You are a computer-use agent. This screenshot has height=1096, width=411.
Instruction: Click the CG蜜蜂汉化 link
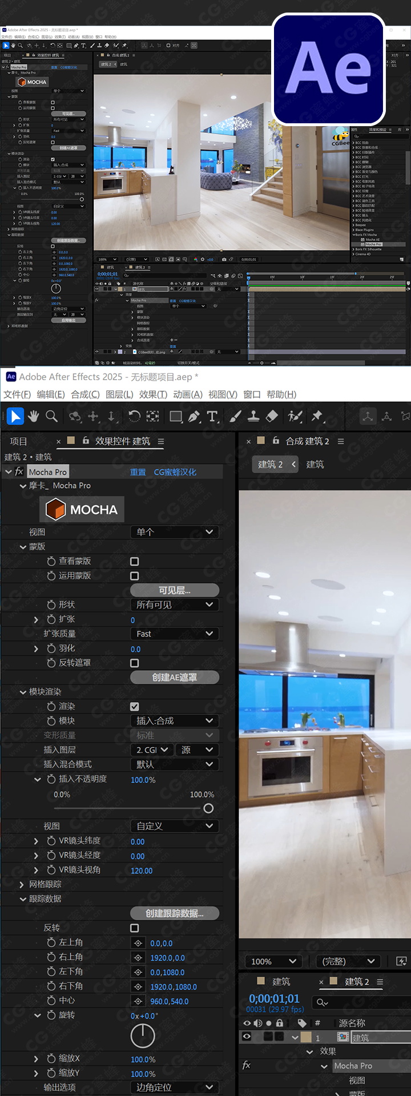tap(175, 472)
